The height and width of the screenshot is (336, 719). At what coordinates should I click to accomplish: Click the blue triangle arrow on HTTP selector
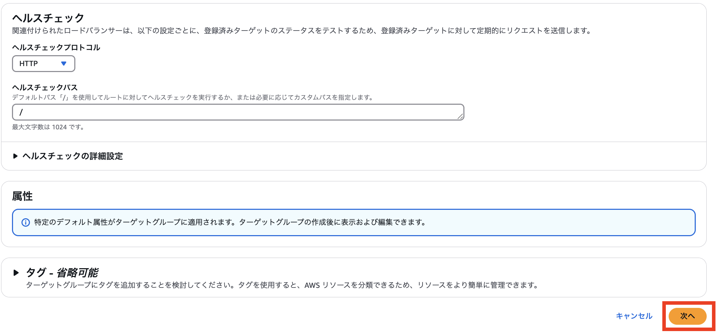[x=64, y=64]
